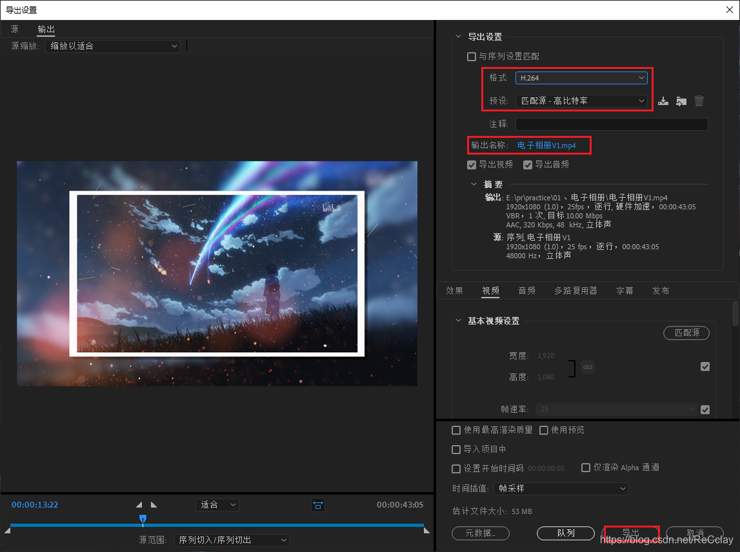Click the current timecode 00:00:13:22
This screenshot has width=740, height=552.
35,505
